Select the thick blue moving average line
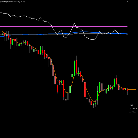Image resolution: width=138 pixels, height=138 pixels. tap(64, 34)
